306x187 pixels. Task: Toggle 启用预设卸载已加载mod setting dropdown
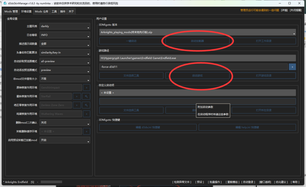click(65, 140)
